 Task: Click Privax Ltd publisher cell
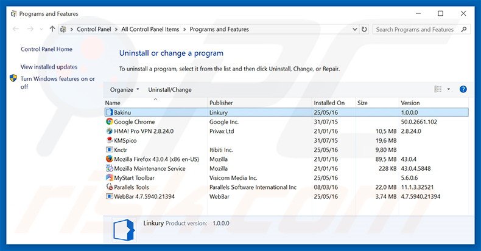pos(222,131)
